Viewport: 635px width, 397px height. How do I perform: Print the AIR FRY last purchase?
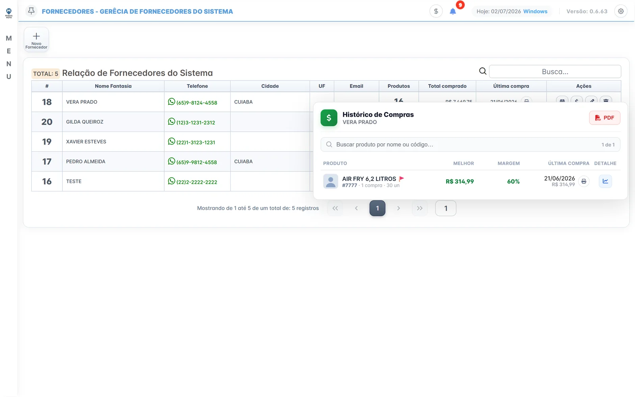point(584,181)
